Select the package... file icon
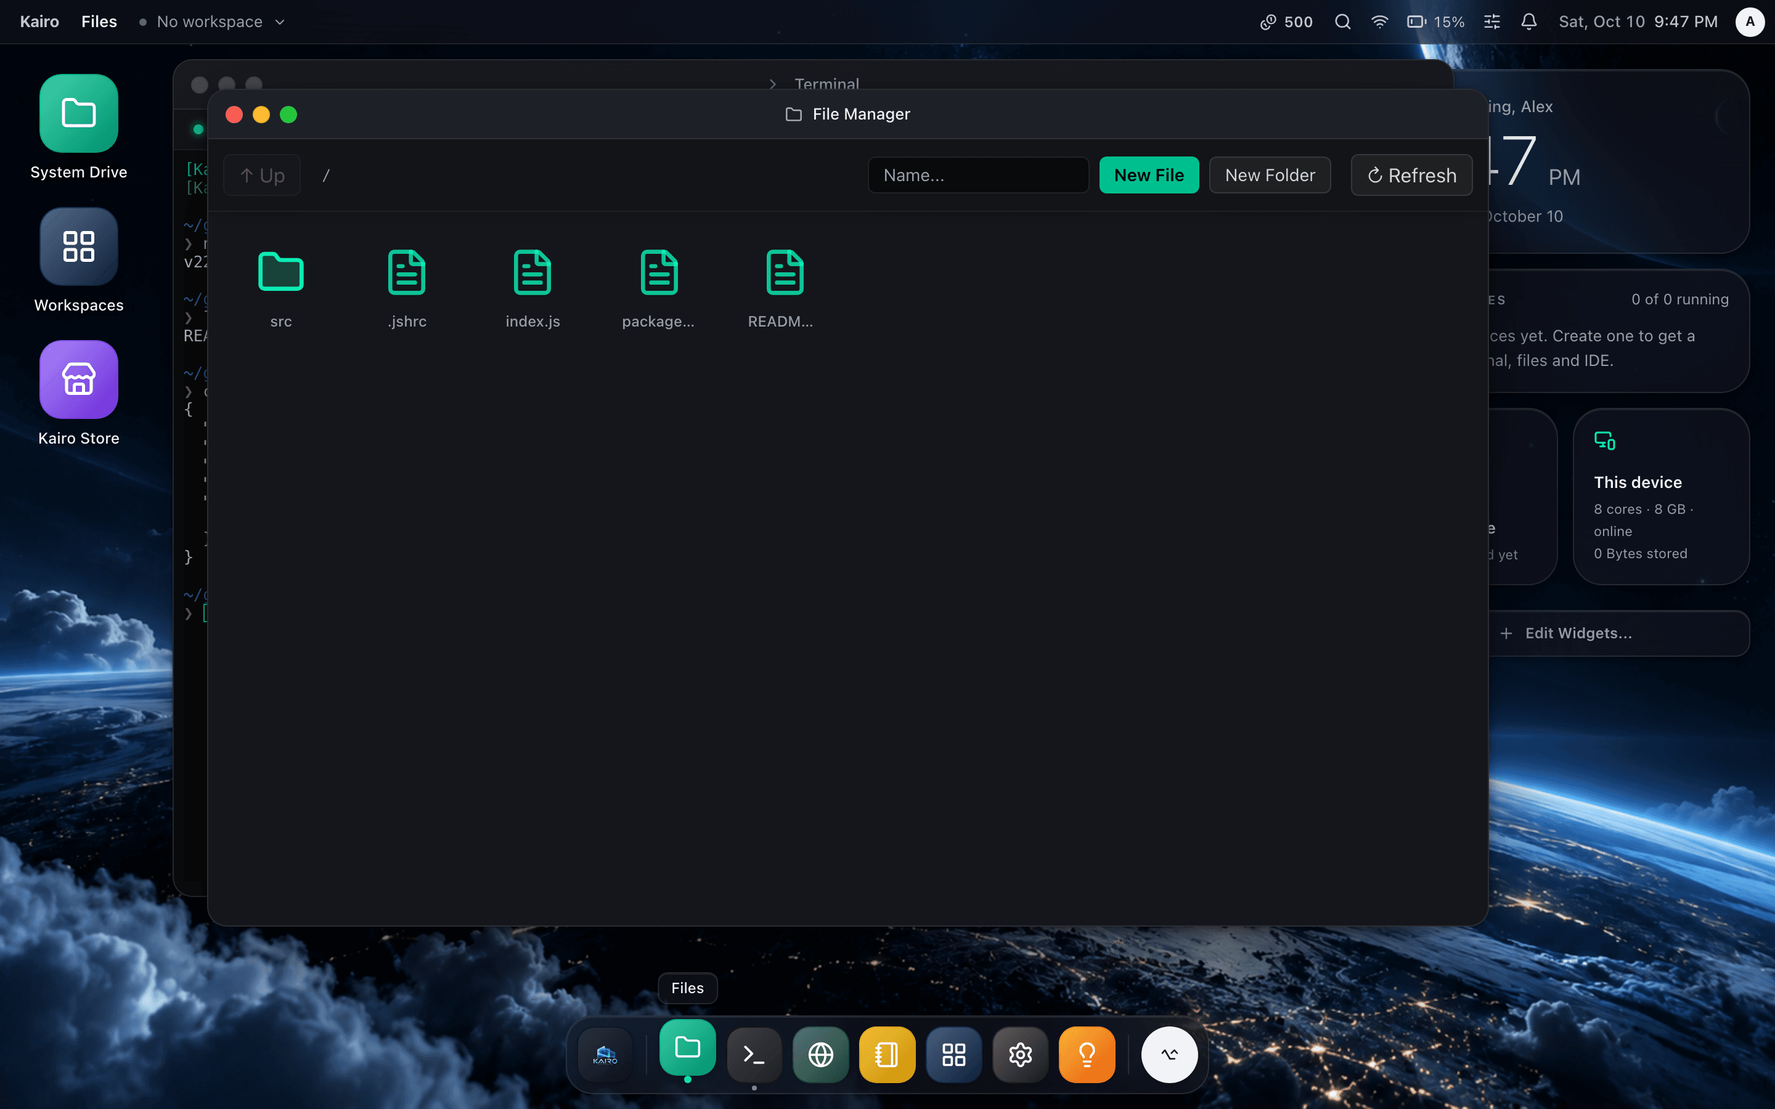 659,272
